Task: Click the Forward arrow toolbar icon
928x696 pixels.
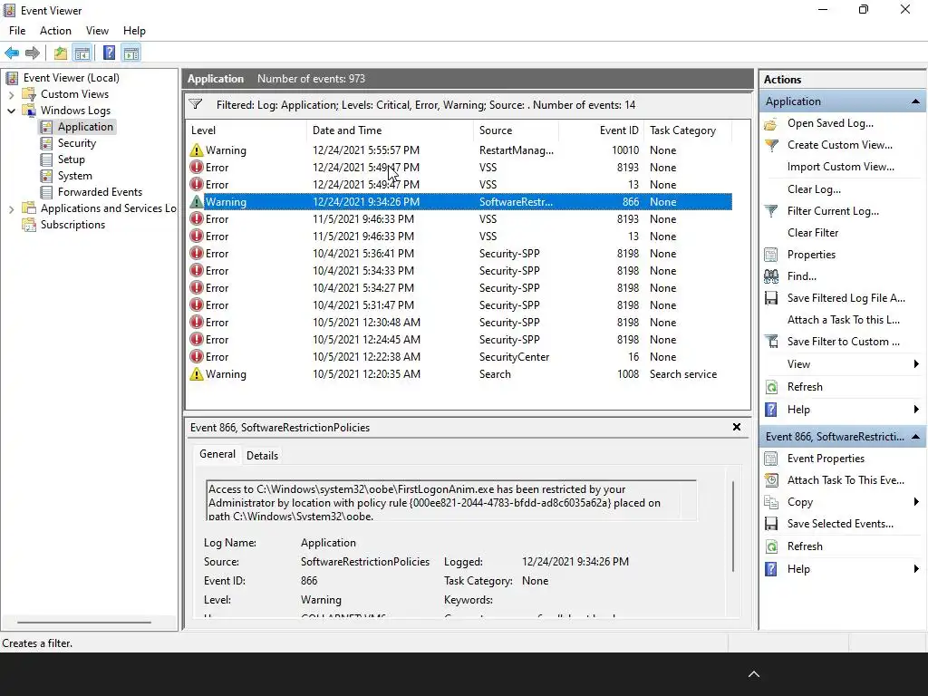Action: pos(33,53)
